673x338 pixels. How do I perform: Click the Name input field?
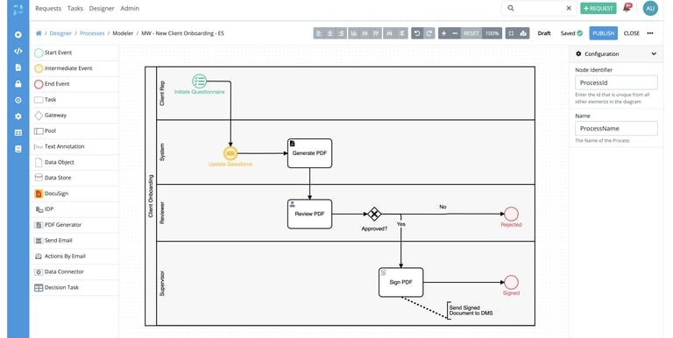pos(616,128)
